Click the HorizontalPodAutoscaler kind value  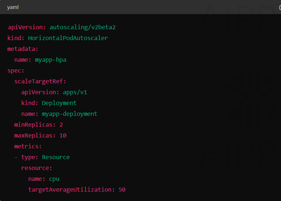click(68, 38)
